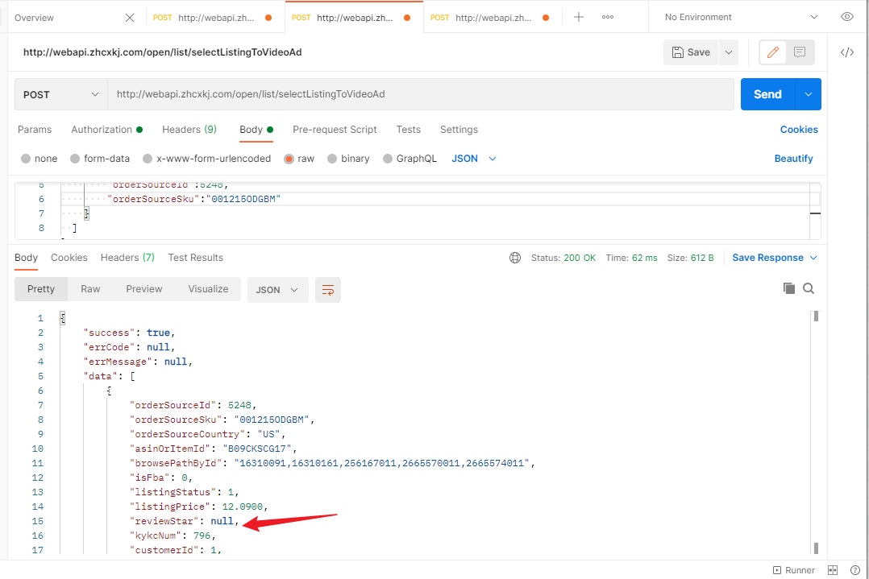Expand the POST method dropdown
The image size is (869, 579).
pos(61,95)
